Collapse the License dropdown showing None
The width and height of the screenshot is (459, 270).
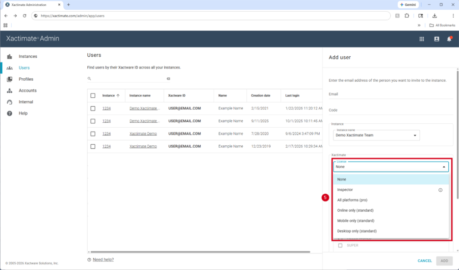coord(444,167)
